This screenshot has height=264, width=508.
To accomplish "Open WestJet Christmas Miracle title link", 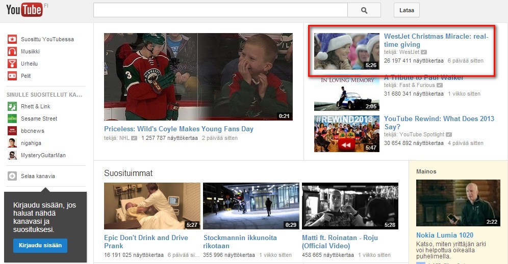I will click(436, 40).
